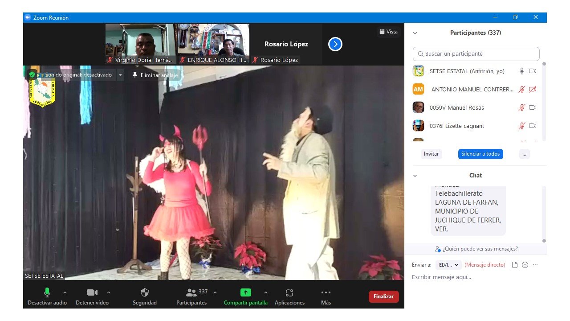Toggle SETSE ESTATAL microphone in participant list

[x=522, y=71]
